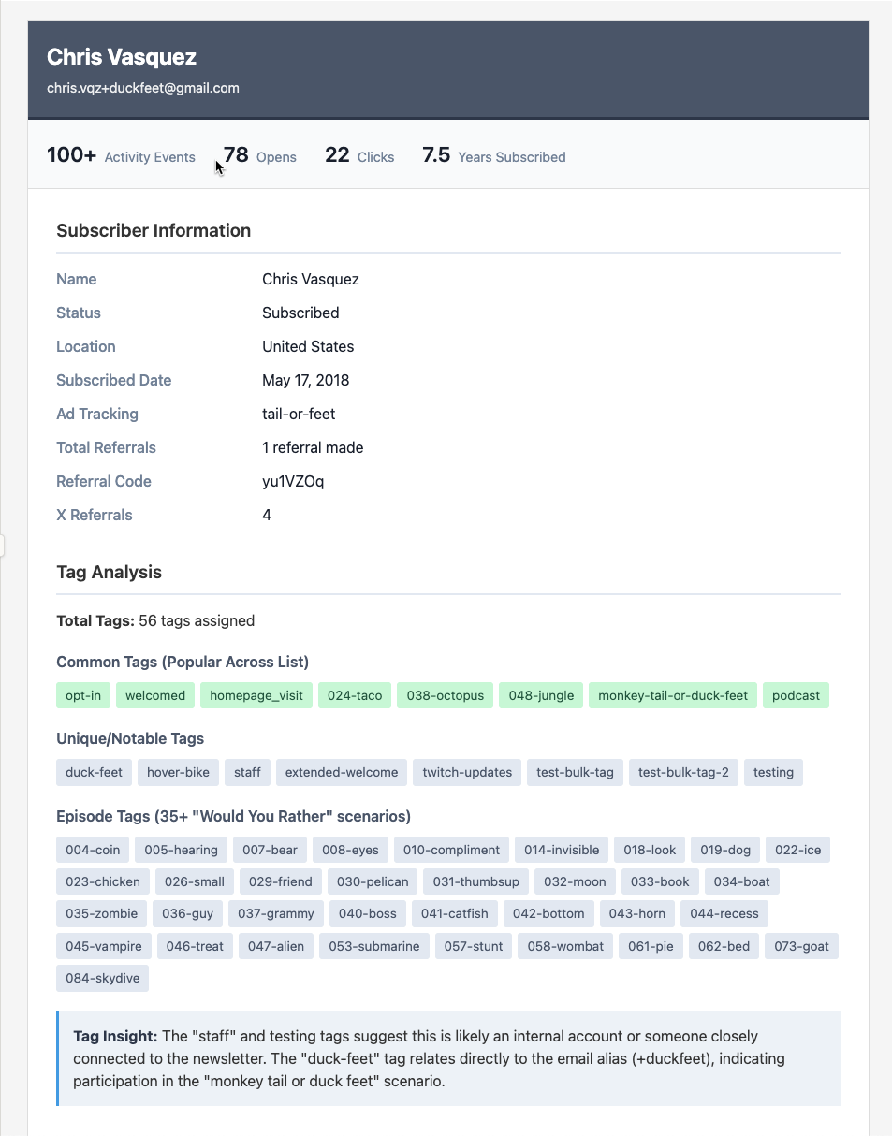The image size is (892, 1136).
Task: Click the 031-thumbsup episode tag
Action: (x=475, y=881)
